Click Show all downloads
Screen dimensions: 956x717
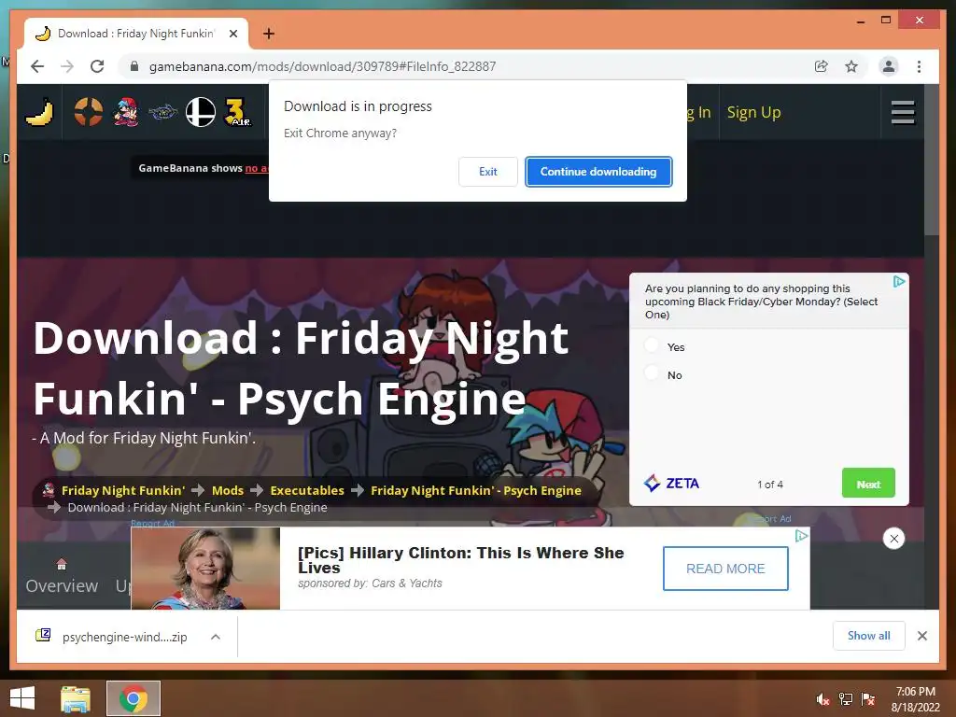coord(869,636)
